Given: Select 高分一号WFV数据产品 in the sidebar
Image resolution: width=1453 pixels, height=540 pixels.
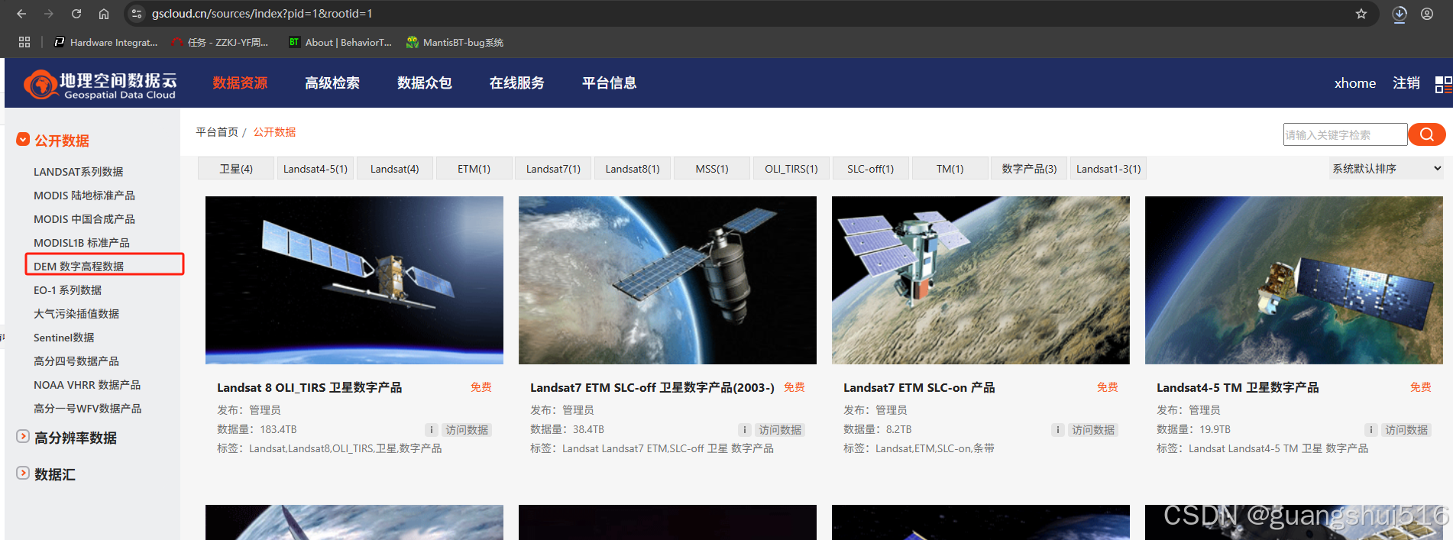Looking at the screenshot, I should coord(88,409).
